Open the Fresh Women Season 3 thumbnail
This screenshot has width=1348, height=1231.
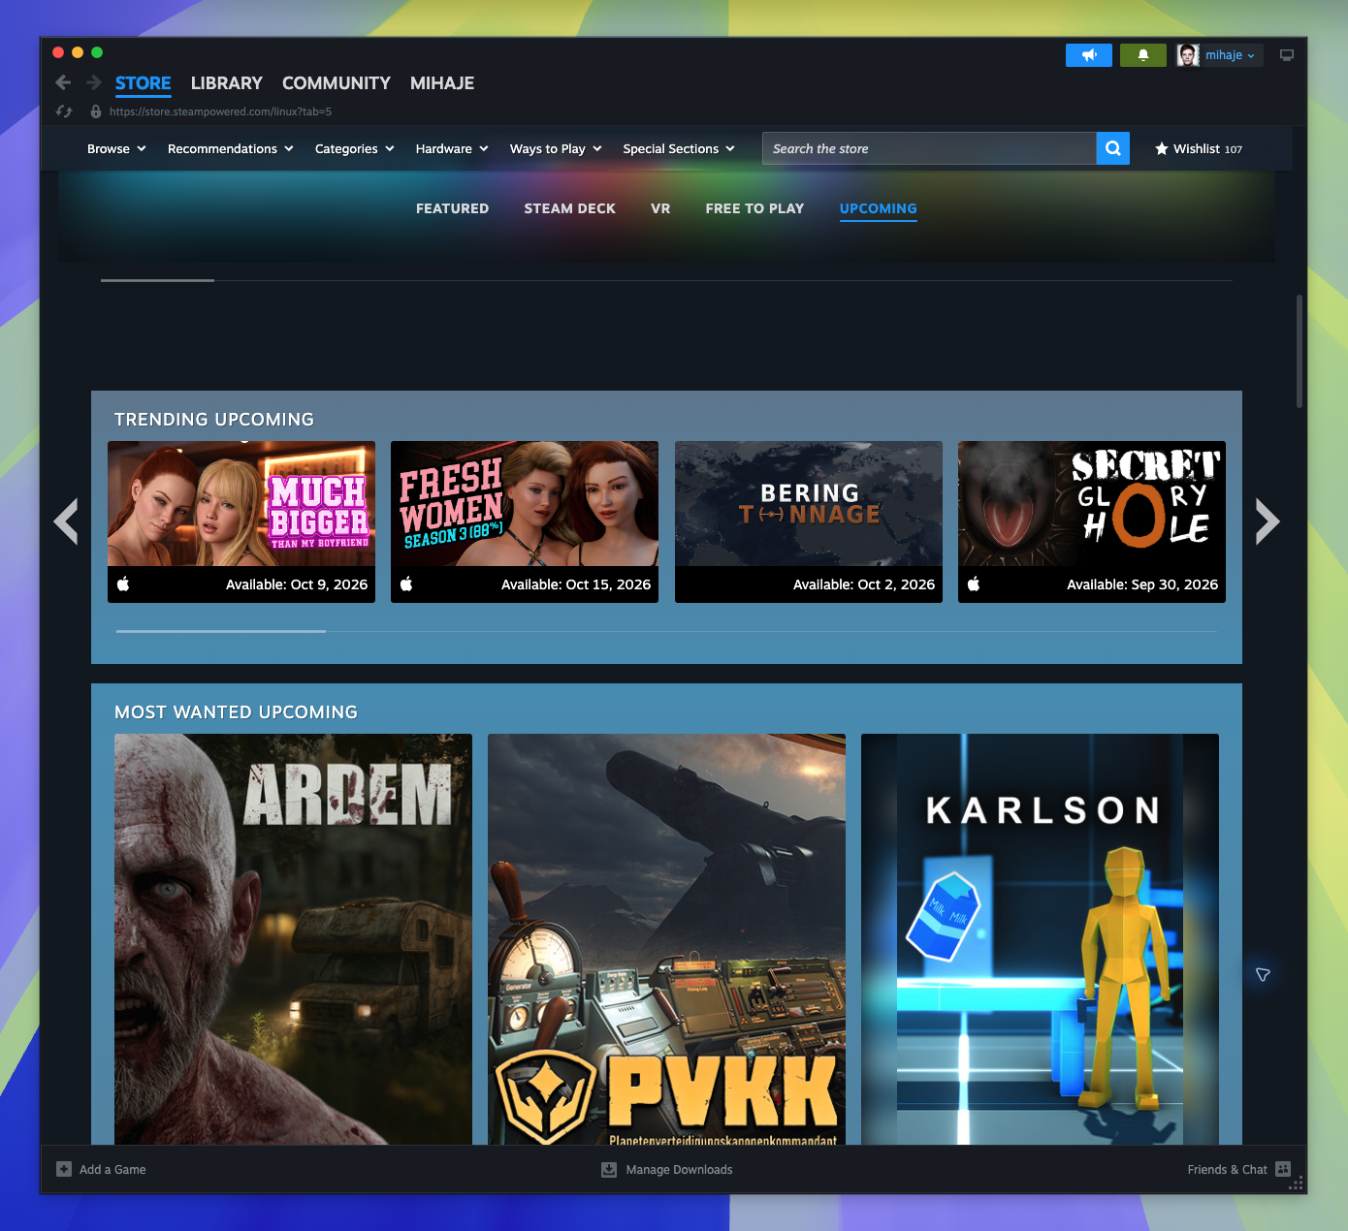coord(525,504)
